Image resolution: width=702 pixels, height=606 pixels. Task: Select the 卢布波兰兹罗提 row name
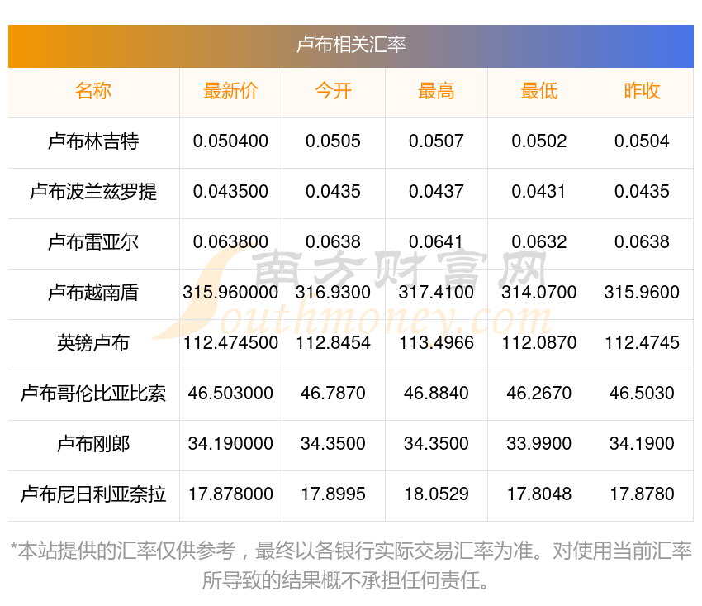pyautogui.click(x=93, y=192)
